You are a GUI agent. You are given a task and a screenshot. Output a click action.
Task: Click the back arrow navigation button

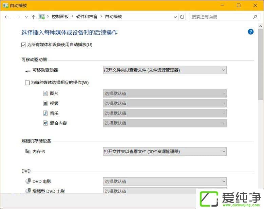7,17
